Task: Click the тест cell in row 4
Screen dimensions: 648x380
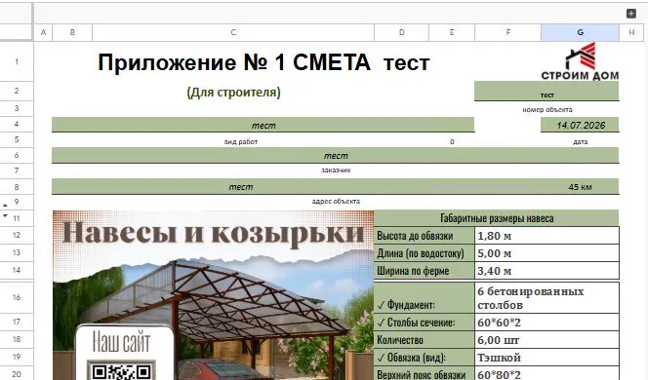Action: click(263, 125)
